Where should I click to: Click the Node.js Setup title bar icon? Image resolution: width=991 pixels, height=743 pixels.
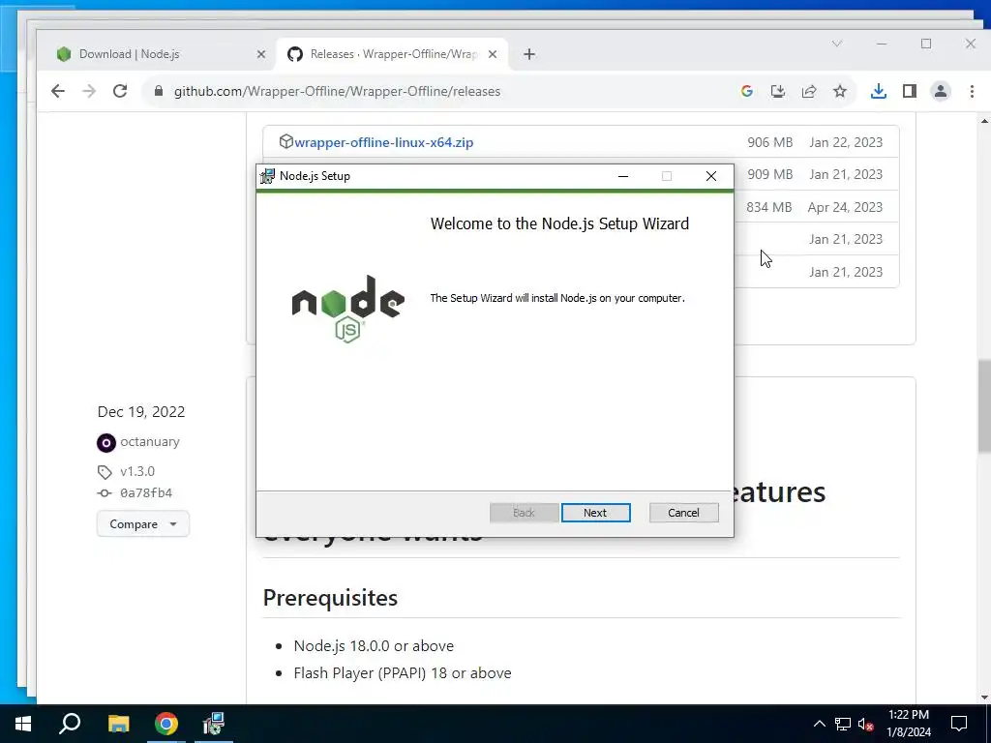[x=267, y=176]
